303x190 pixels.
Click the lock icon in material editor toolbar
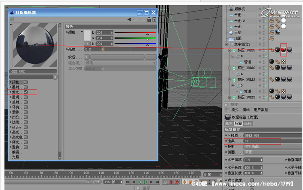pos(149,19)
